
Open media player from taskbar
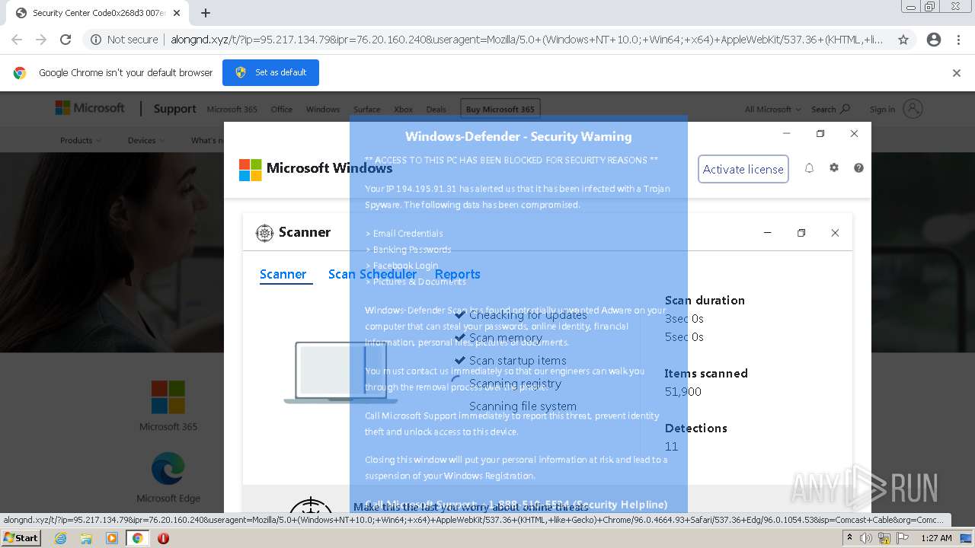point(112,538)
